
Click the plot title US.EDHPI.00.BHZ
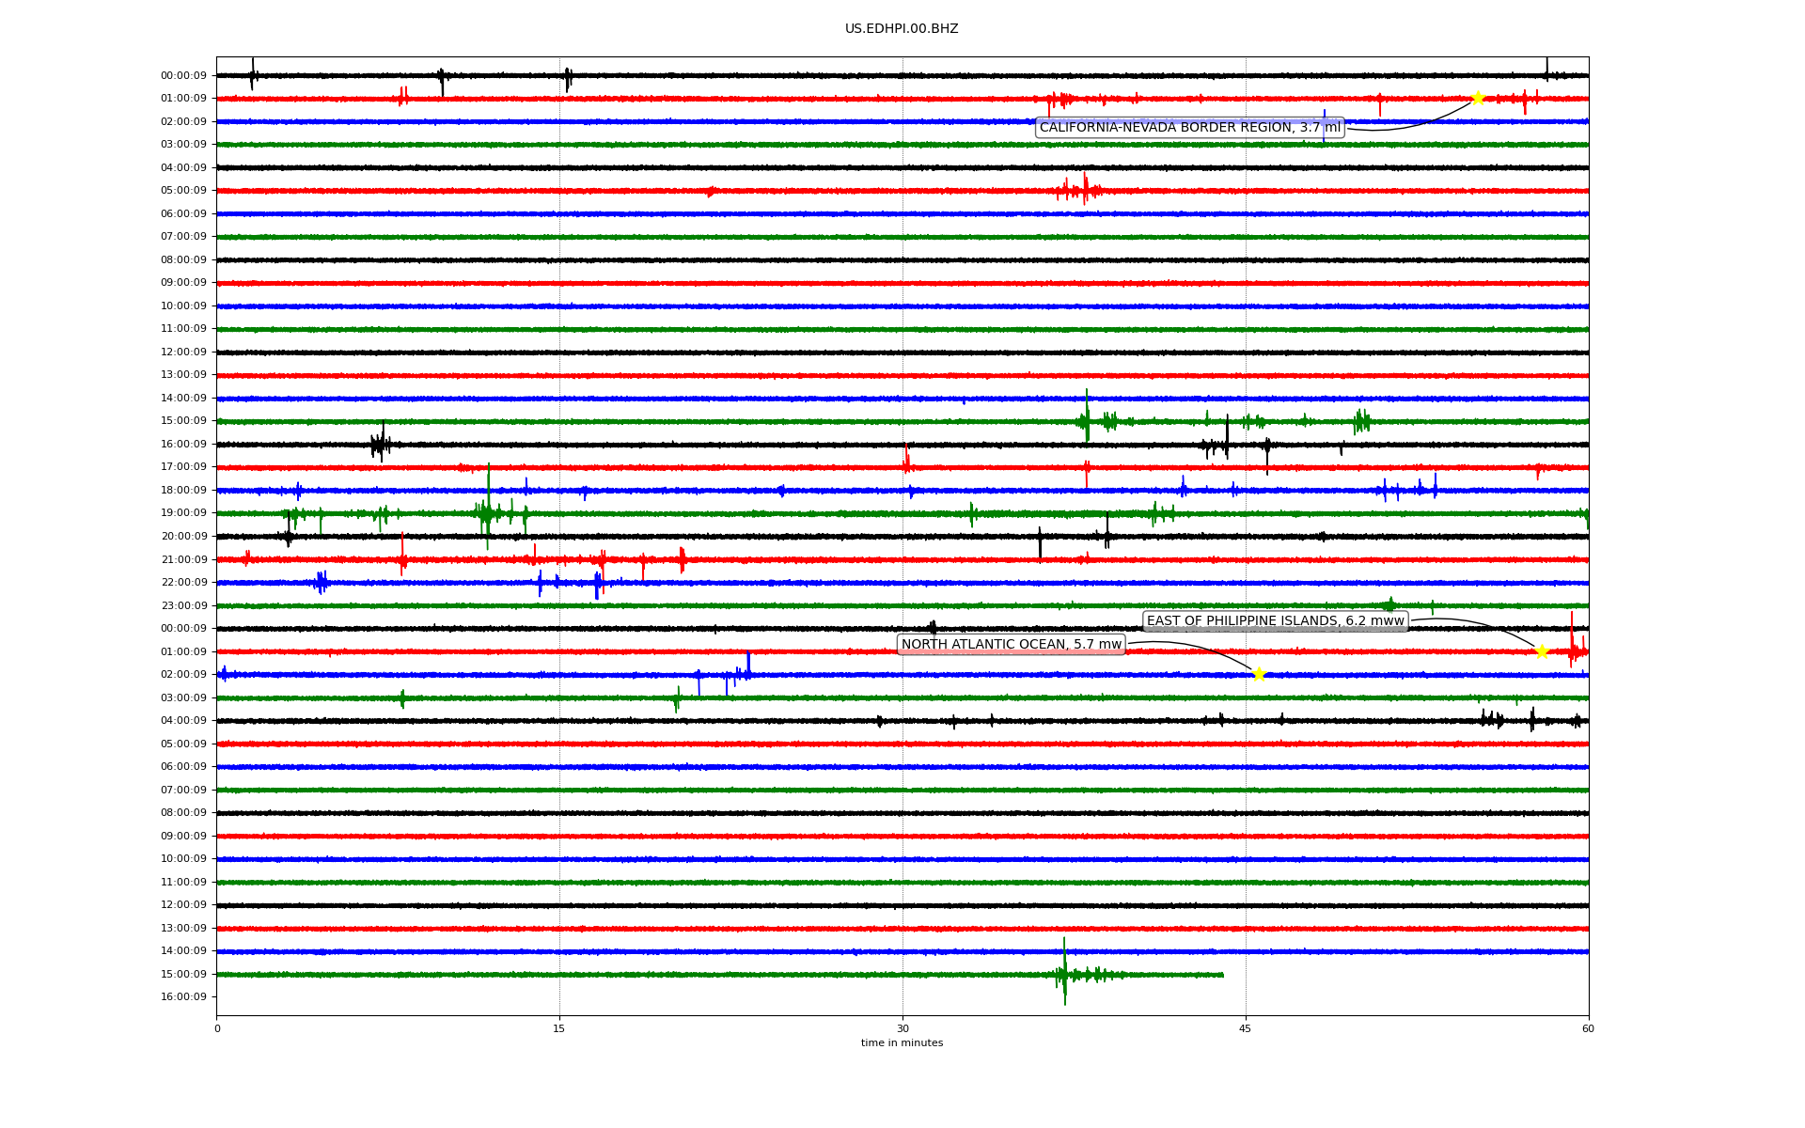[902, 29]
